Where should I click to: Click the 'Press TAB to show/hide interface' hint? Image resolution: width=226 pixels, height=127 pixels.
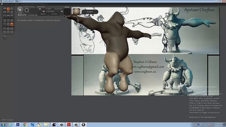tap(203, 101)
